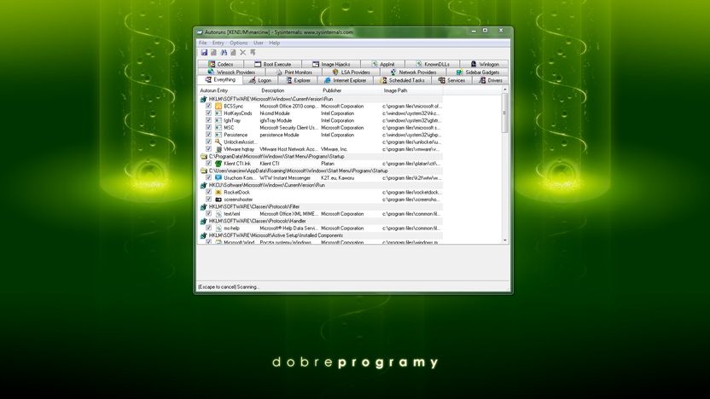Click the Save toolbar icon

coord(204,53)
